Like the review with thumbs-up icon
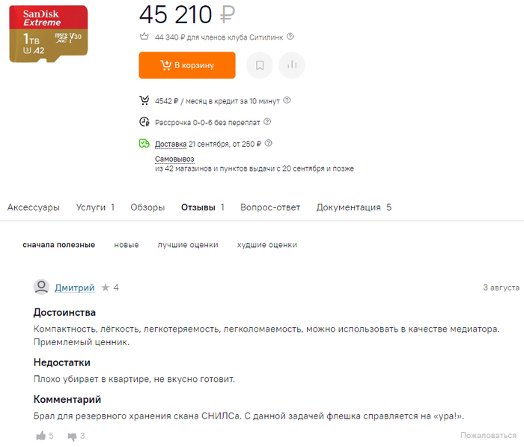This screenshot has height=447, width=524. (x=40, y=436)
